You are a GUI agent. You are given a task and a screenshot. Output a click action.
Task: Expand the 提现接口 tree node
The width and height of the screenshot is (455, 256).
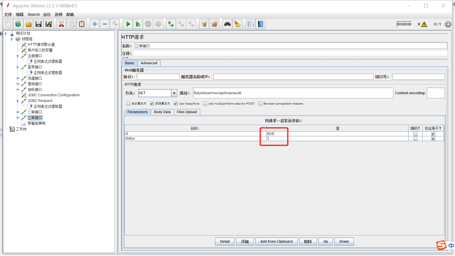(x=17, y=84)
